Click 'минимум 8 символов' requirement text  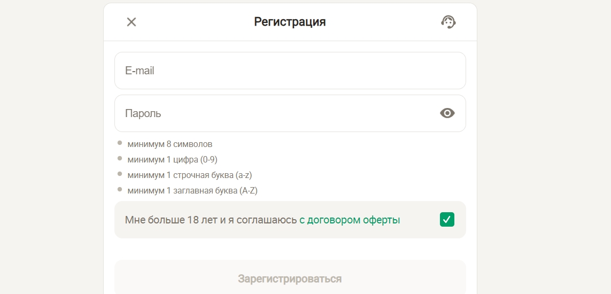tap(170, 144)
